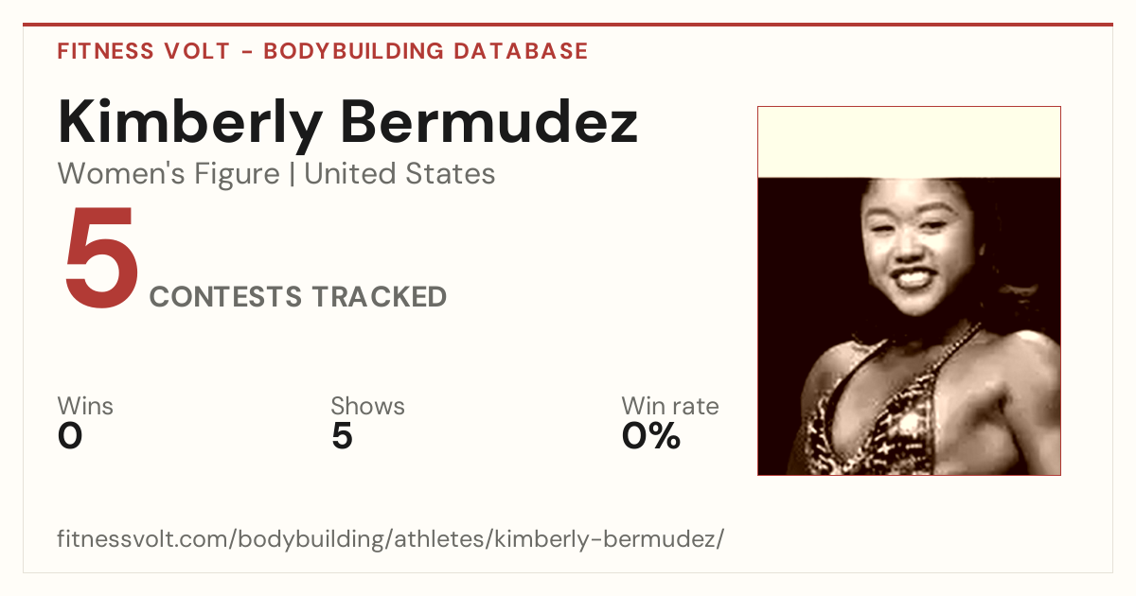
Task: Click the Women's Figure division text
Action: pyautogui.click(x=169, y=174)
